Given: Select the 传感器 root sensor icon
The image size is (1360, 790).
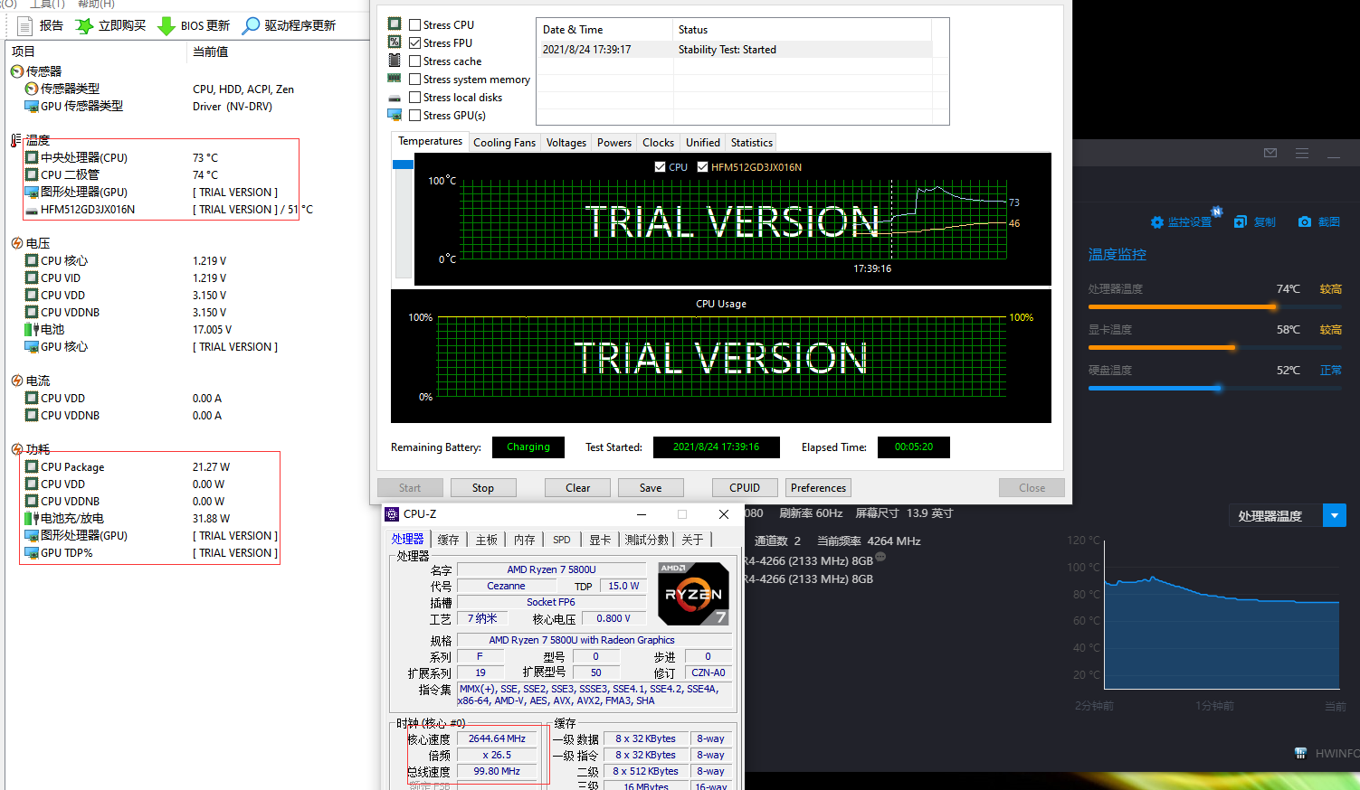Looking at the screenshot, I should [x=17, y=71].
